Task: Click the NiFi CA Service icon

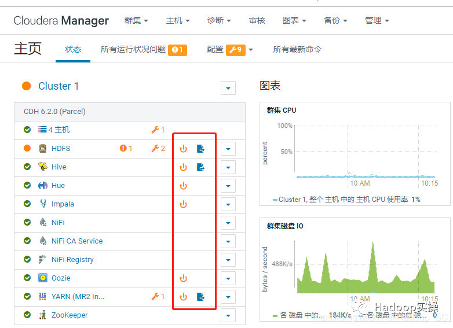Action: point(43,241)
